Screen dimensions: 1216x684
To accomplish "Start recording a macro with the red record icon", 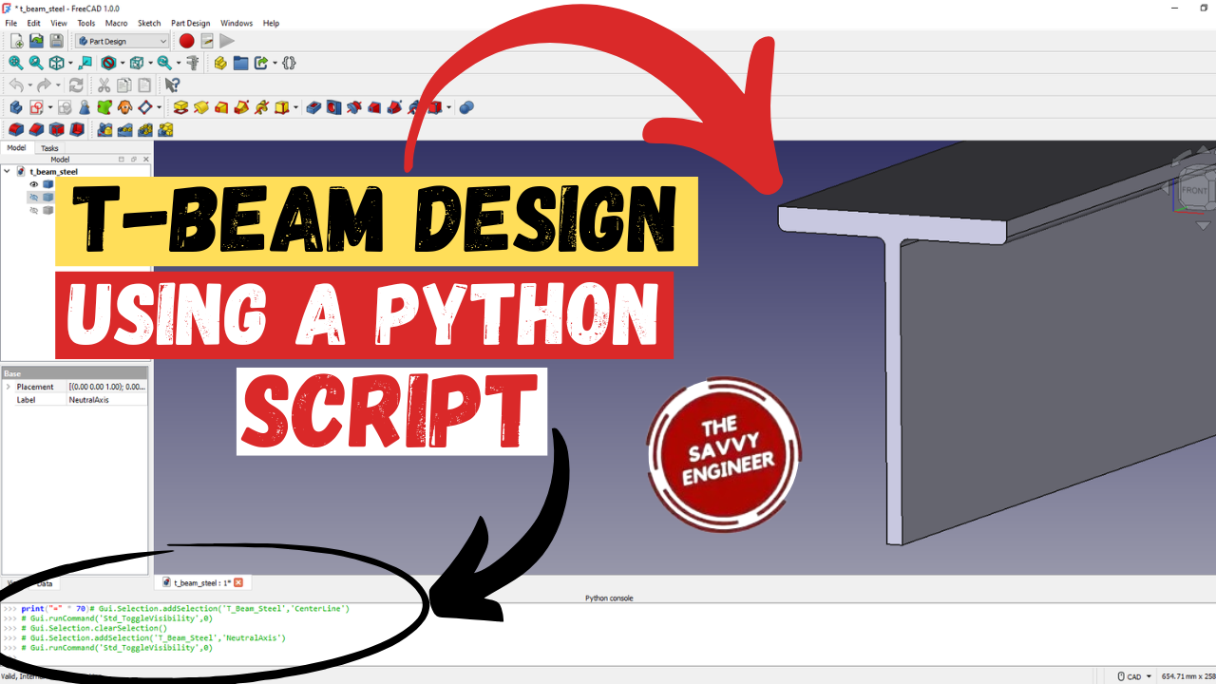I will pyautogui.click(x=186, y=41).
